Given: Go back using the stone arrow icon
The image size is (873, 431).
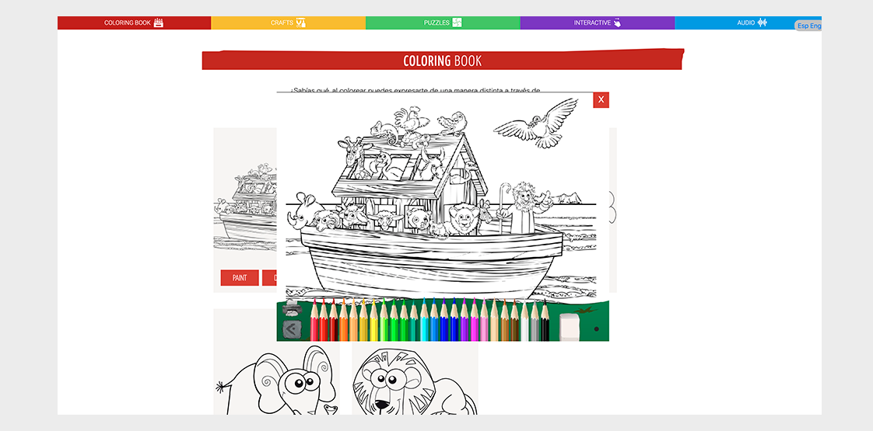Looking at the screenshot, I should point(293,329).
